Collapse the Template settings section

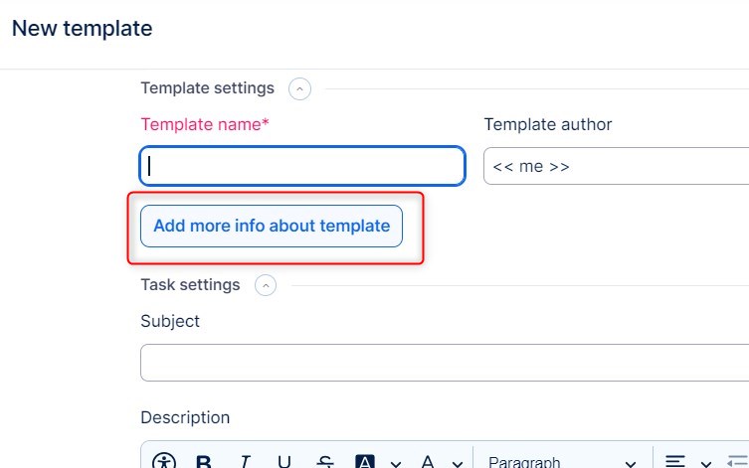299,89
